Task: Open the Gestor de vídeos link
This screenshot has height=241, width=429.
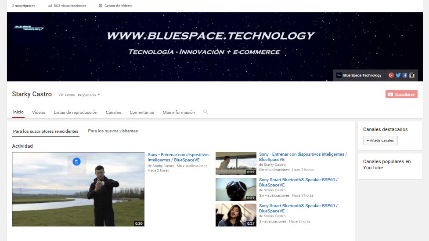Action: point(115,6)
